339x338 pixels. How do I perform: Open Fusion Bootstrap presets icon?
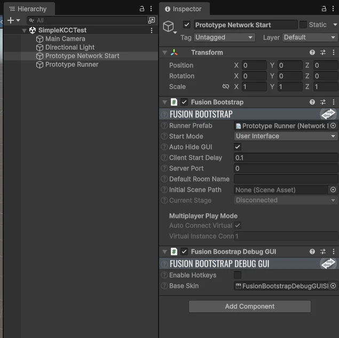point(323,102)
